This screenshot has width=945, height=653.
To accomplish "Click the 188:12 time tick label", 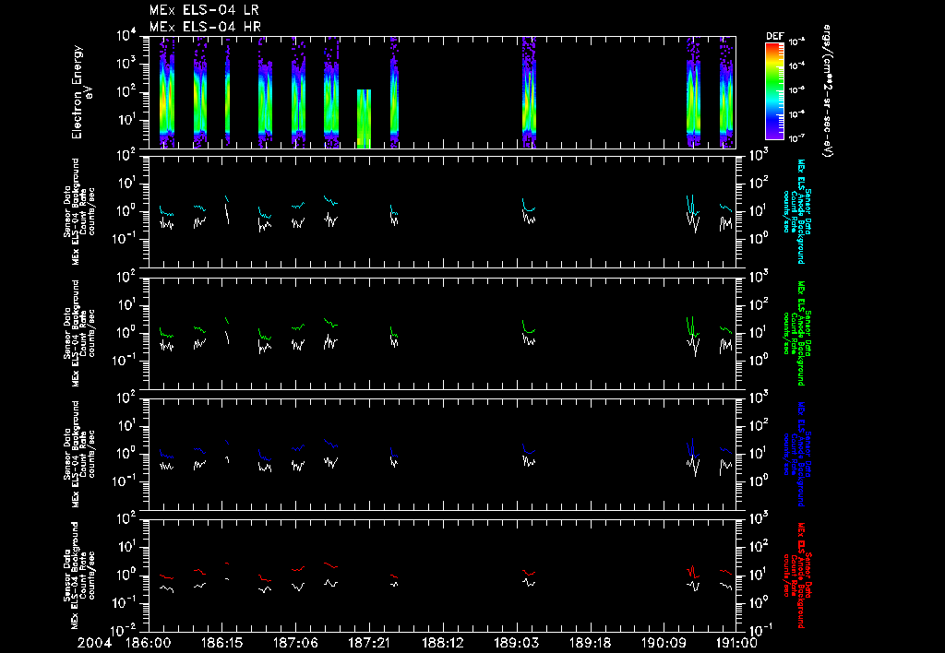I will (x=442, y=644).
